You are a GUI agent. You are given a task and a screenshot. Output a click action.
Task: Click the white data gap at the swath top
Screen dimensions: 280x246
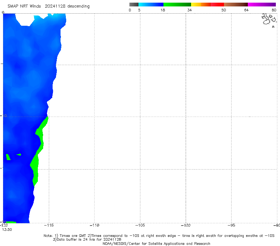point(25,20)
